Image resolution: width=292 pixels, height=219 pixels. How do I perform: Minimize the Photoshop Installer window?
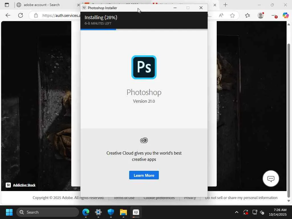[175, 8]
